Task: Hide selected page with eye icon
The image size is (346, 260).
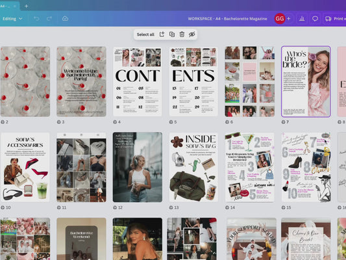Action: pyautogui.click(x=192, y=34)
